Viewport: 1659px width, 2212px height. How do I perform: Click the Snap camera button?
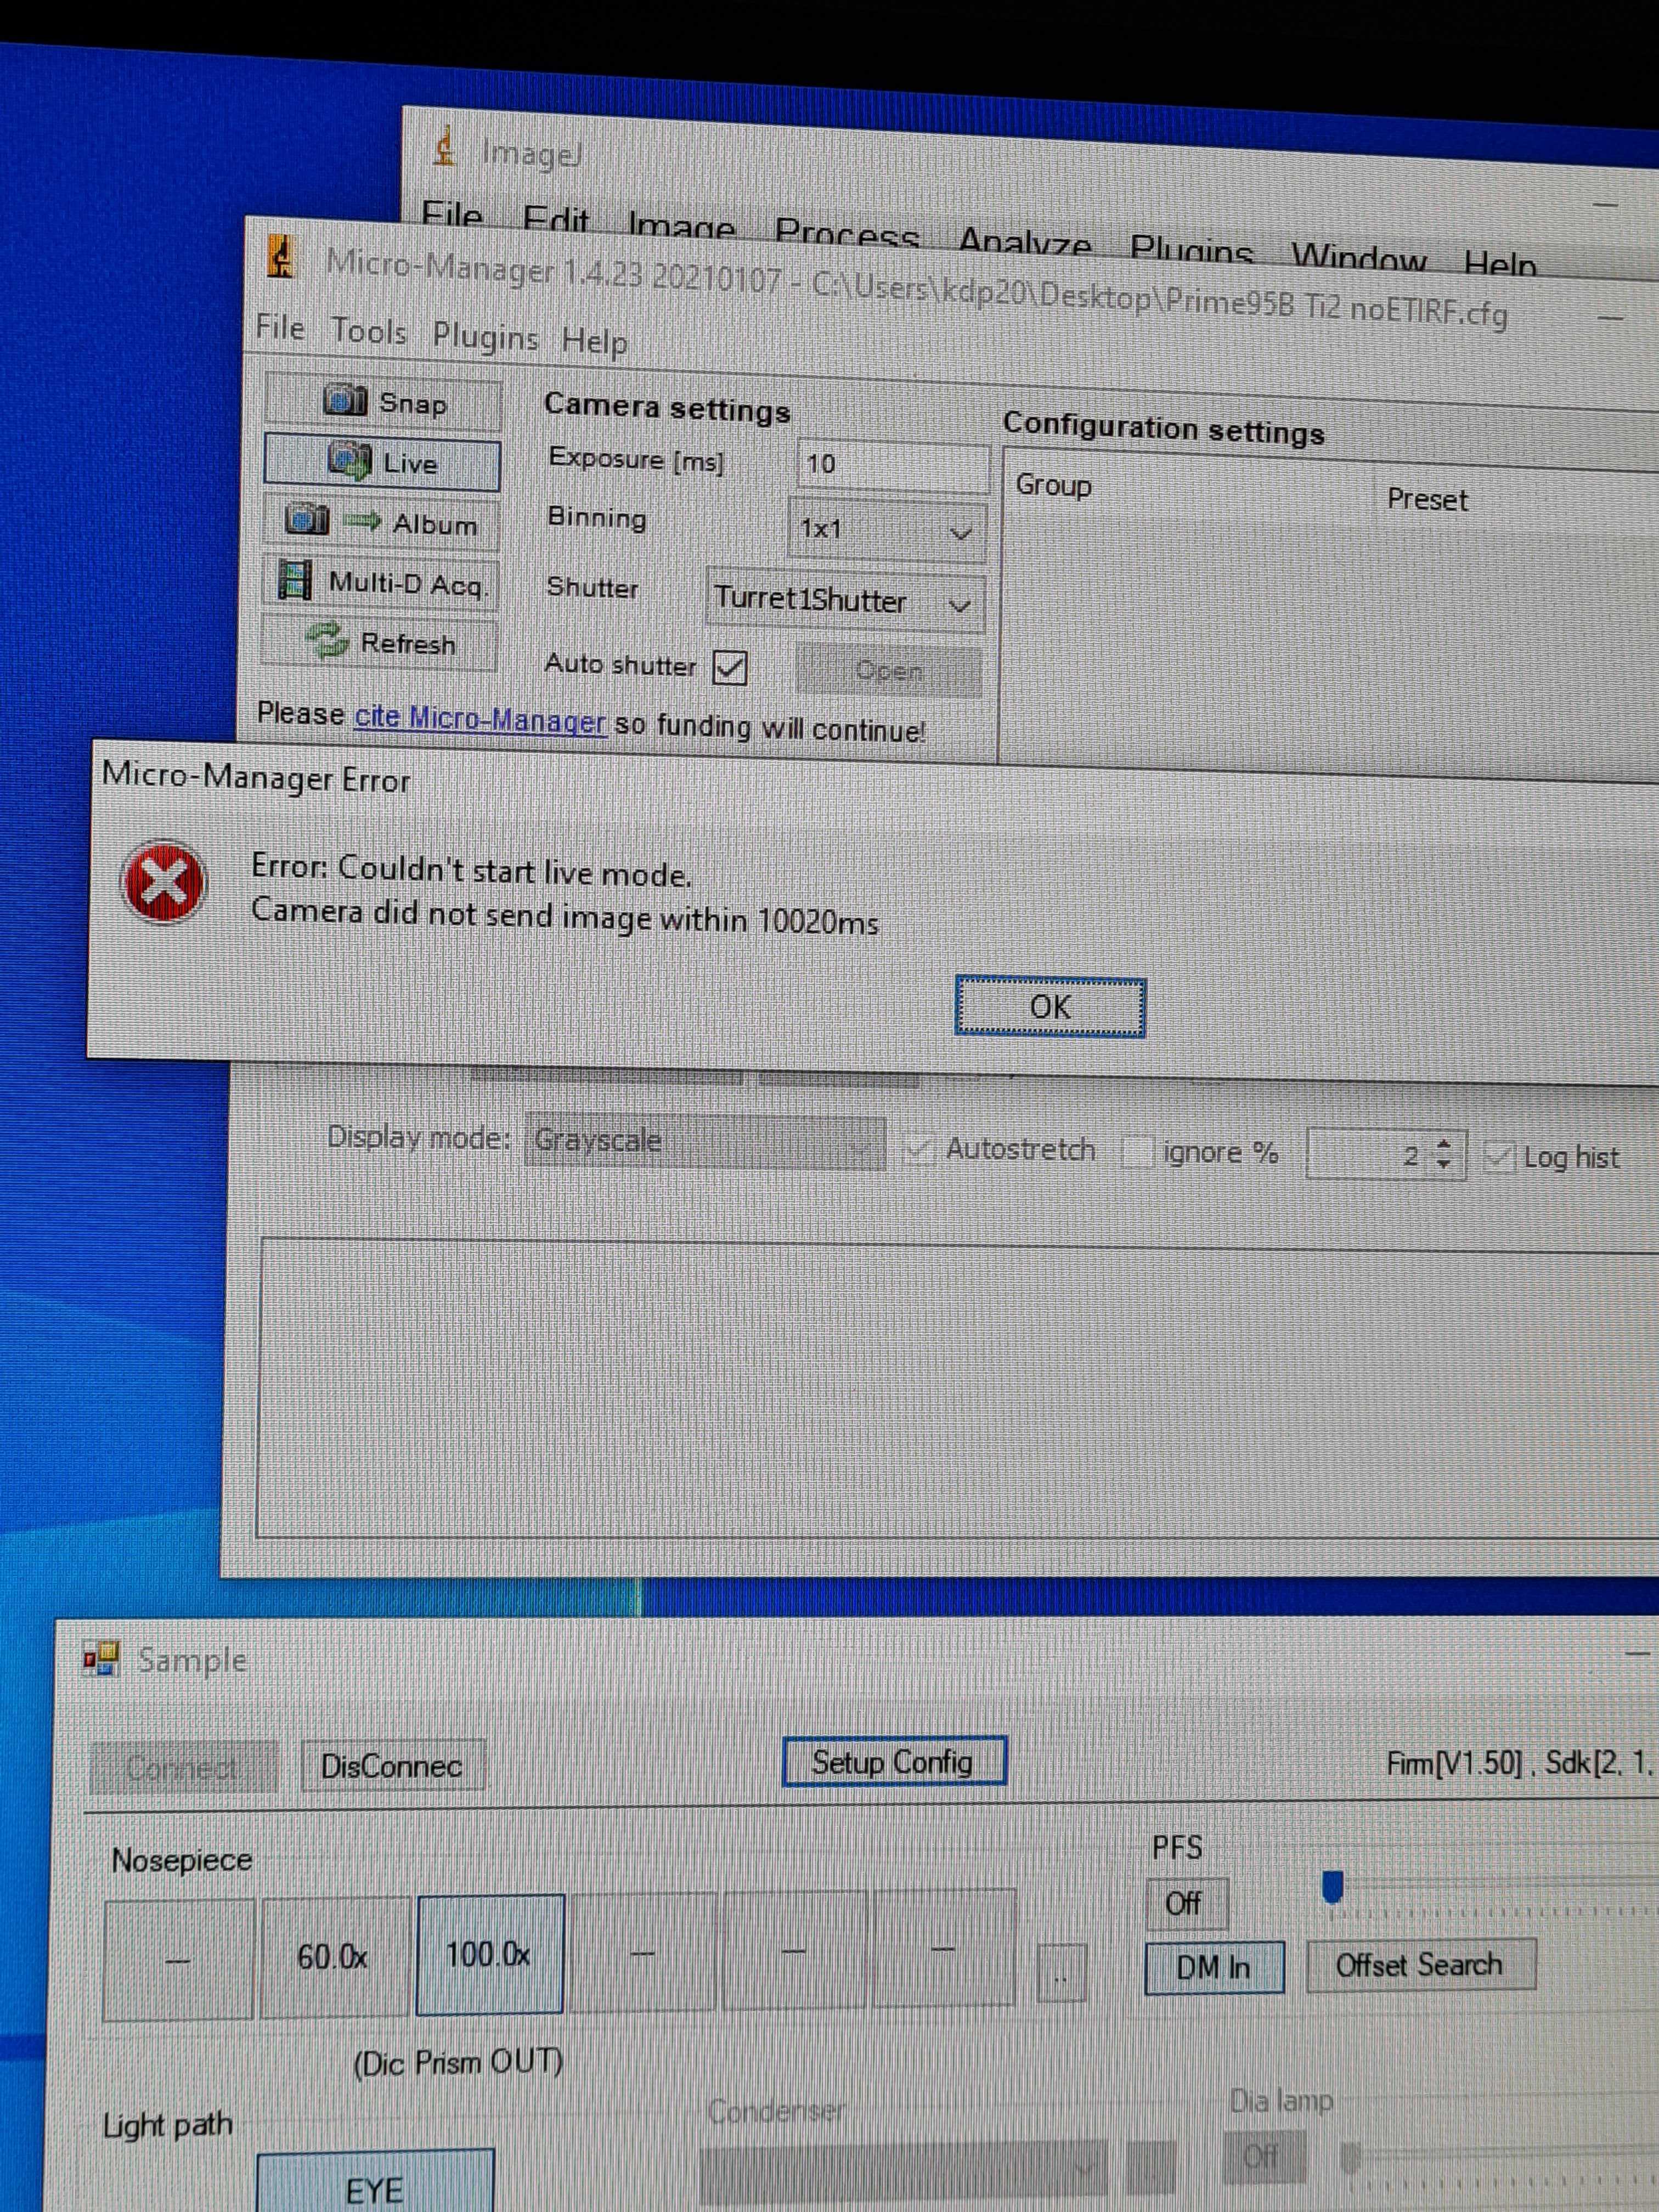383,402
